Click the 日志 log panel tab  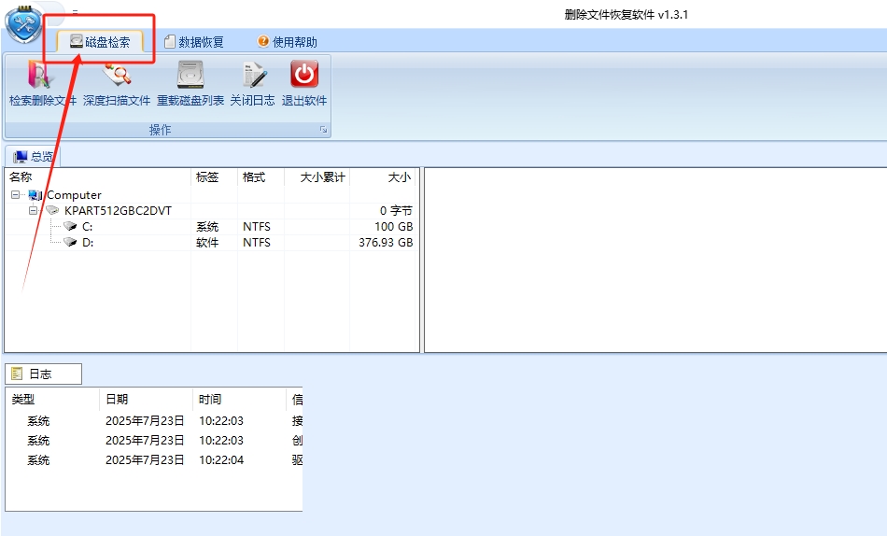[42, 374]
